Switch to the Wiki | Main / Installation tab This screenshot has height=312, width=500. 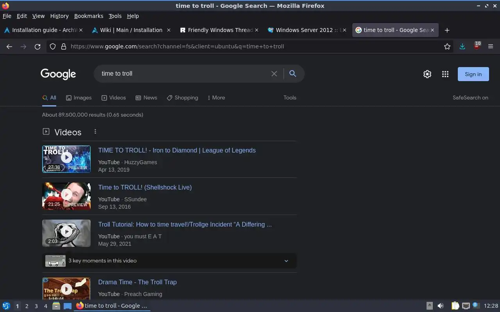point(131,30)
